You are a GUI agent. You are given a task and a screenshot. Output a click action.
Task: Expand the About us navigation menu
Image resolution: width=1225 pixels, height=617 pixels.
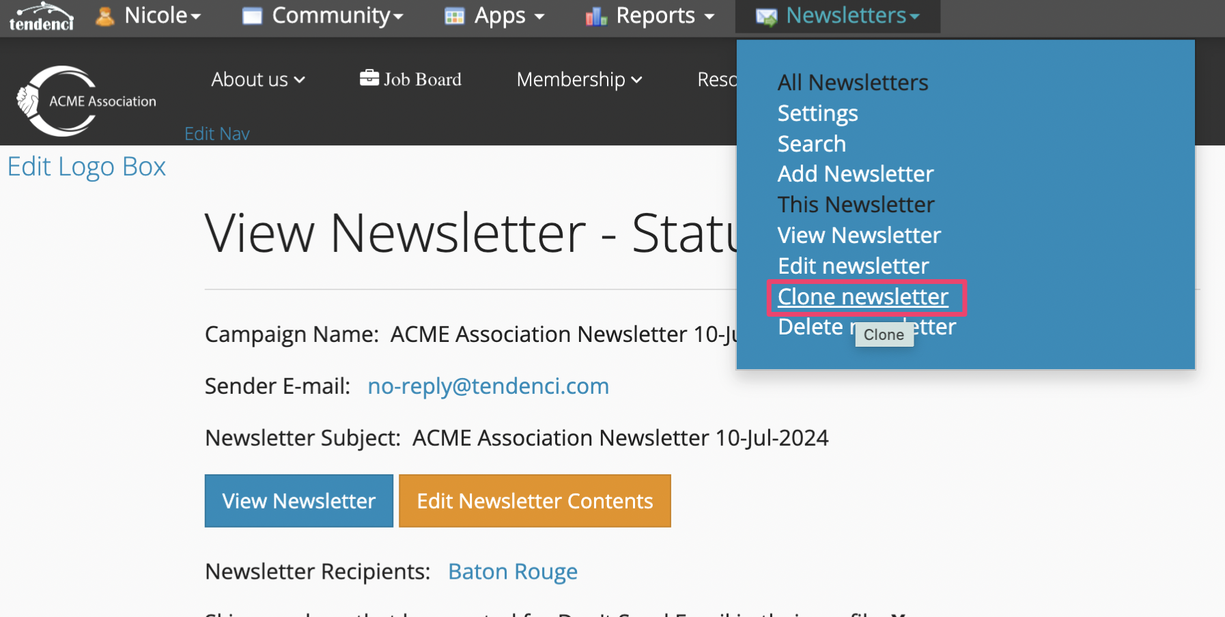click(258, 79)
